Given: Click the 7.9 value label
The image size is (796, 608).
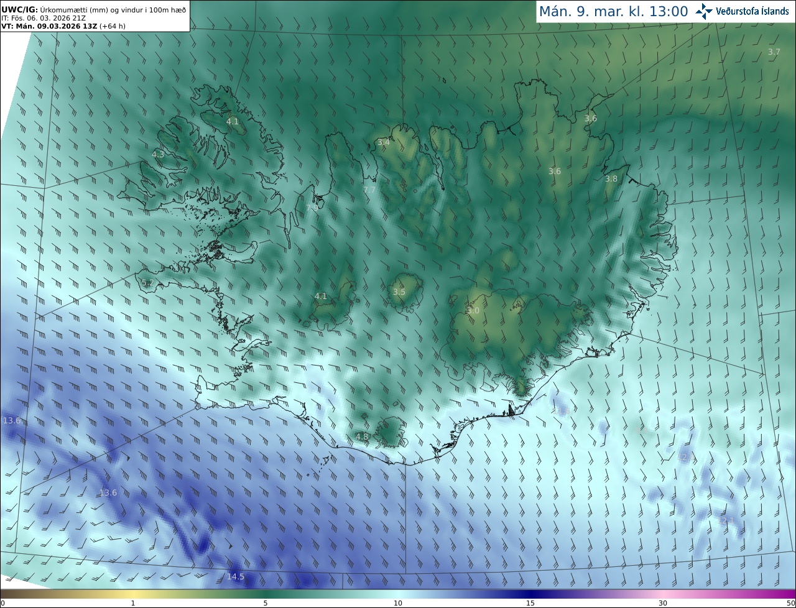Looking at the screenshot, I should click(312, 208).
